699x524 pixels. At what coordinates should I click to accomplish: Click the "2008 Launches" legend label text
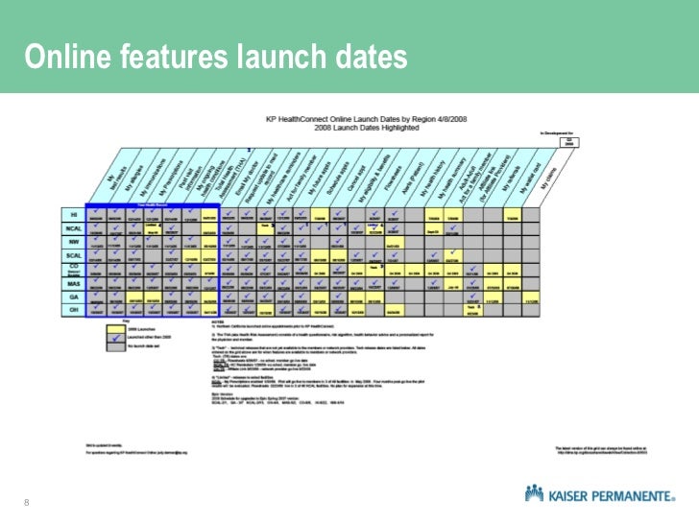[141, 329]
